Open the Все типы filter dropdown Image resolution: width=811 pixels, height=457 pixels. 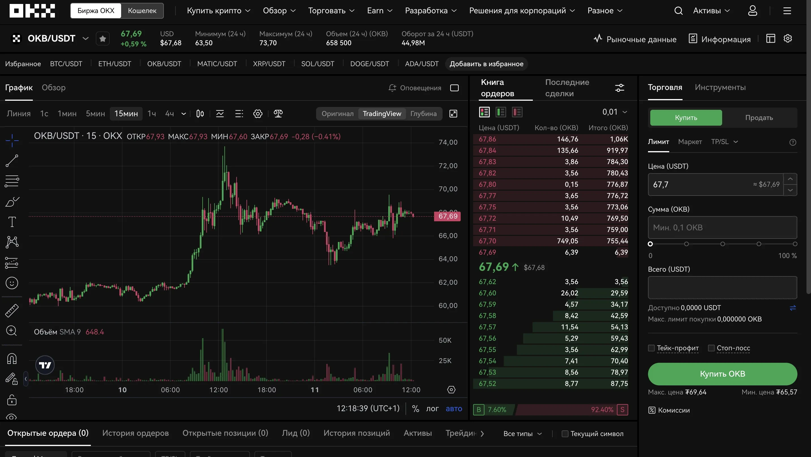point(522,434)
